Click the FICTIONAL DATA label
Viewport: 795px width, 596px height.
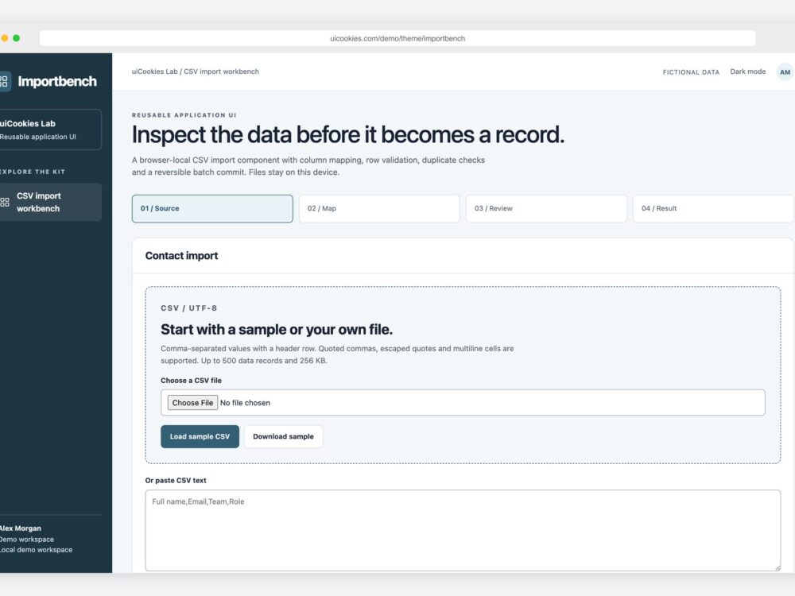[x=691, y=72]
